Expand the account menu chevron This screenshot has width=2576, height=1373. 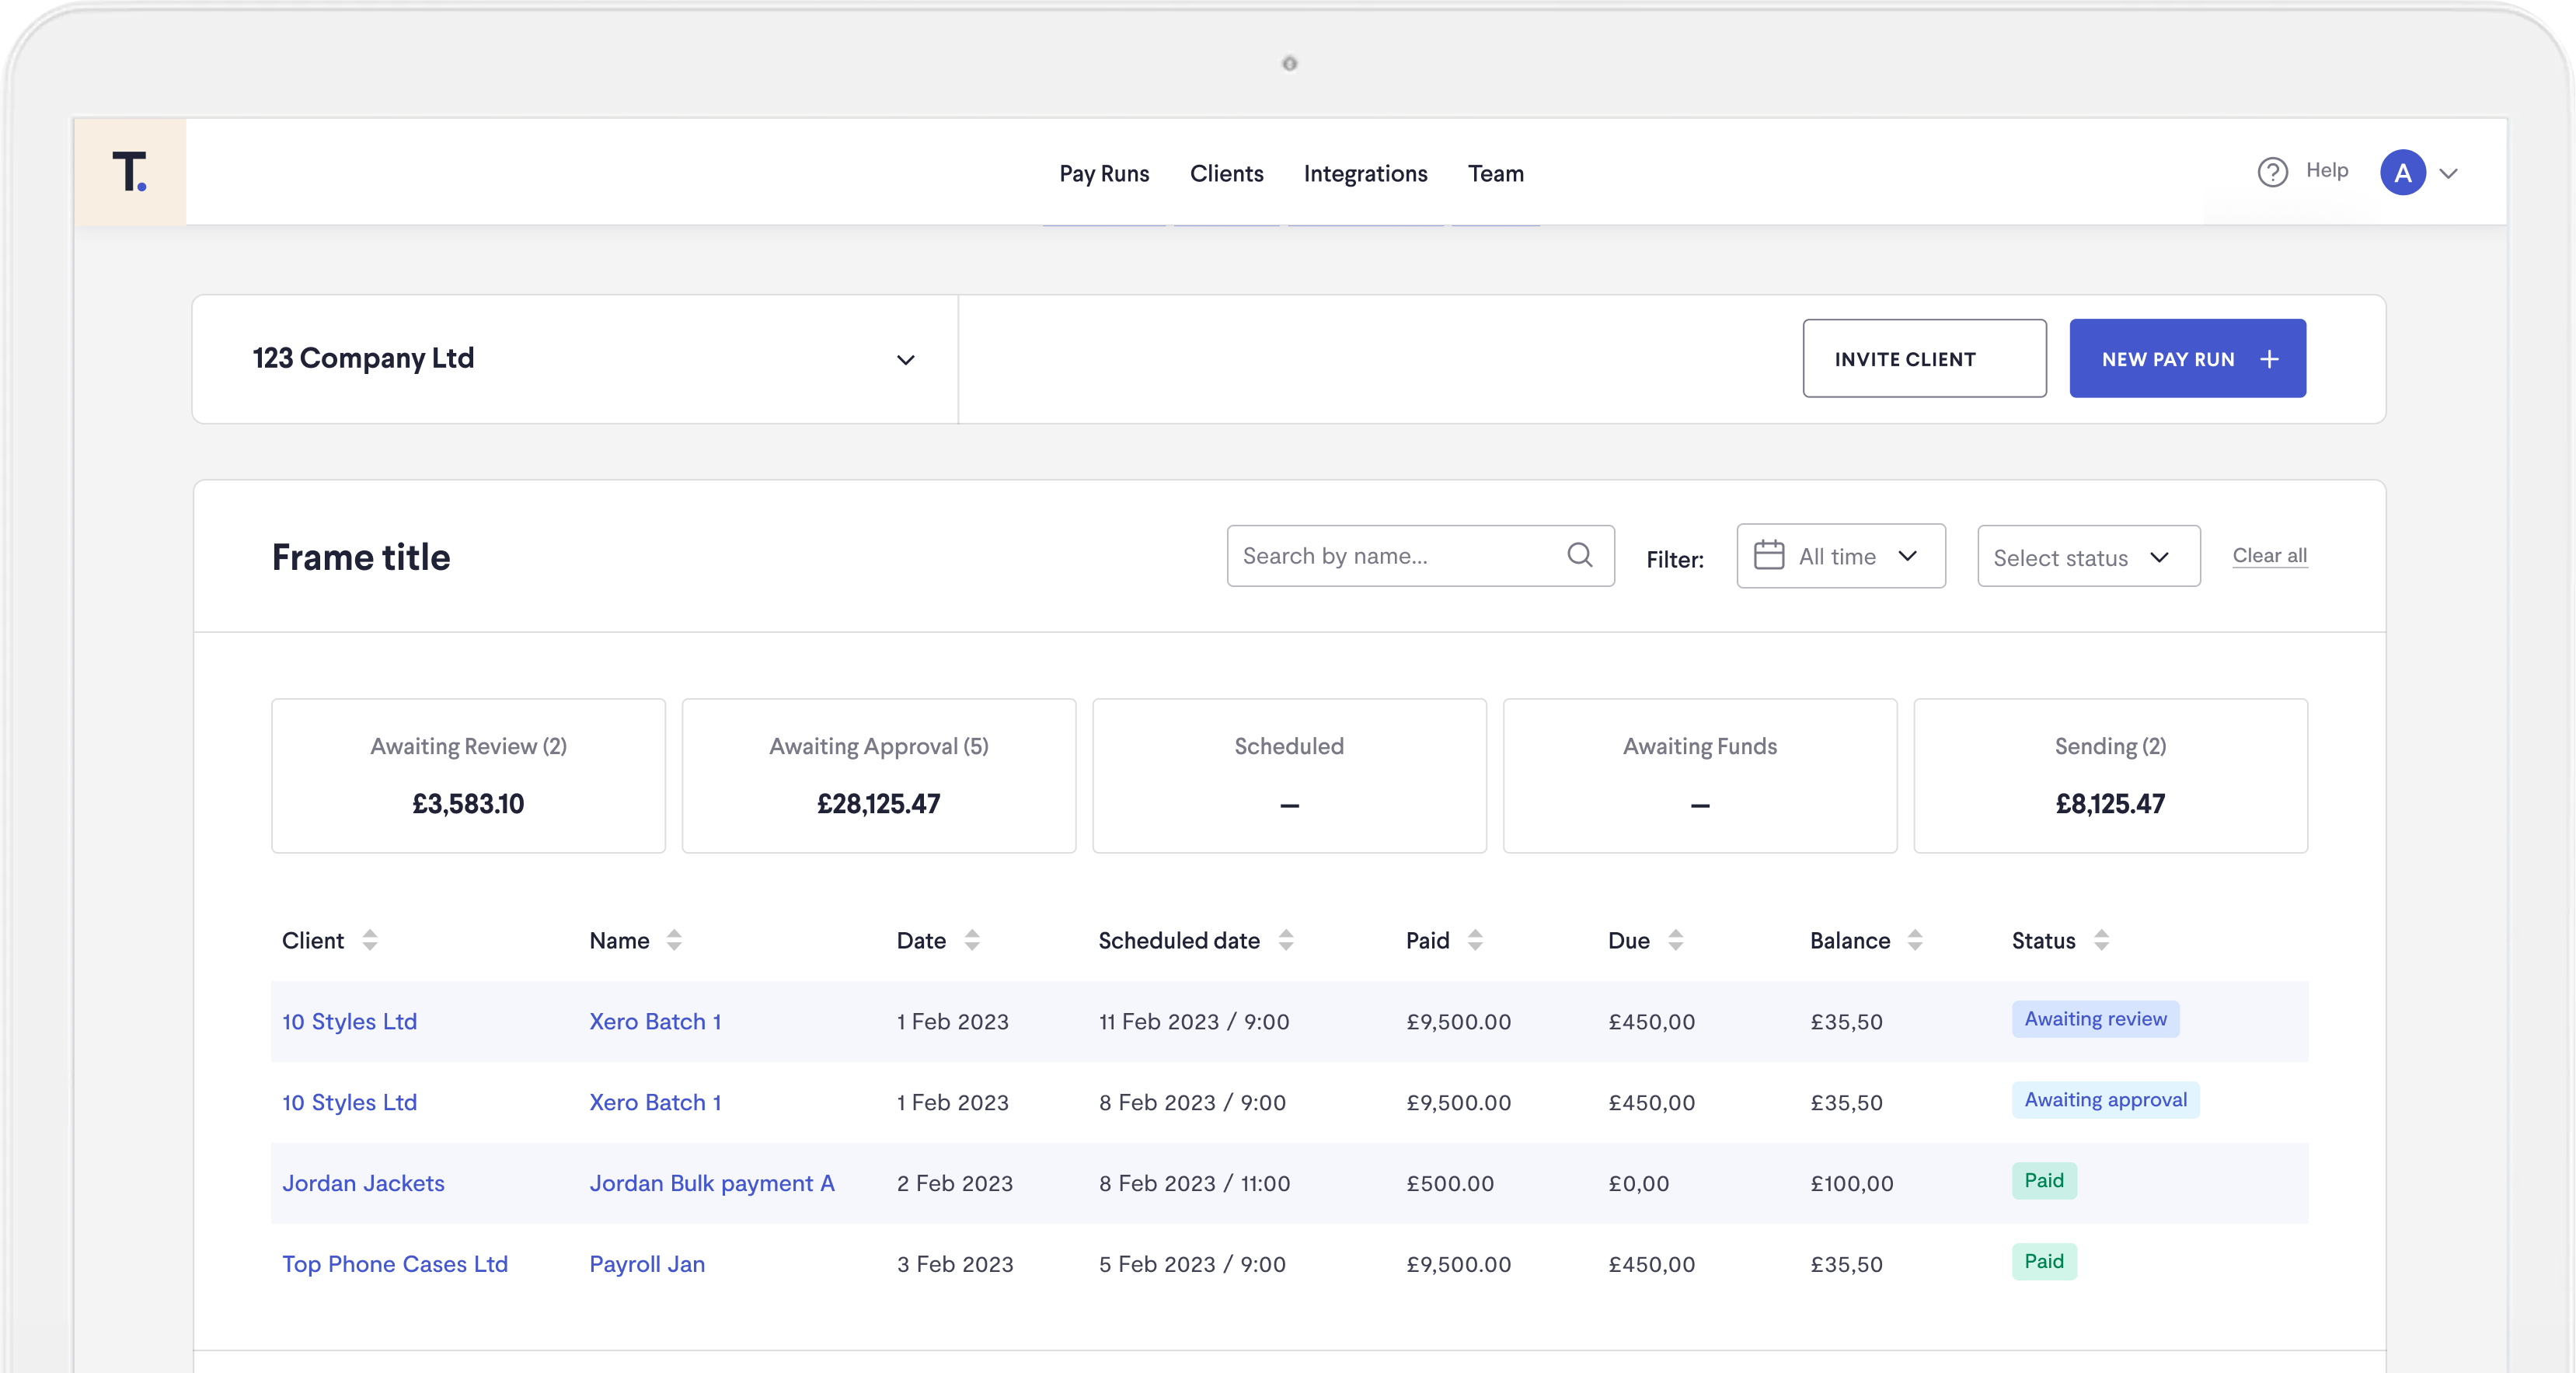(2448, 173)
